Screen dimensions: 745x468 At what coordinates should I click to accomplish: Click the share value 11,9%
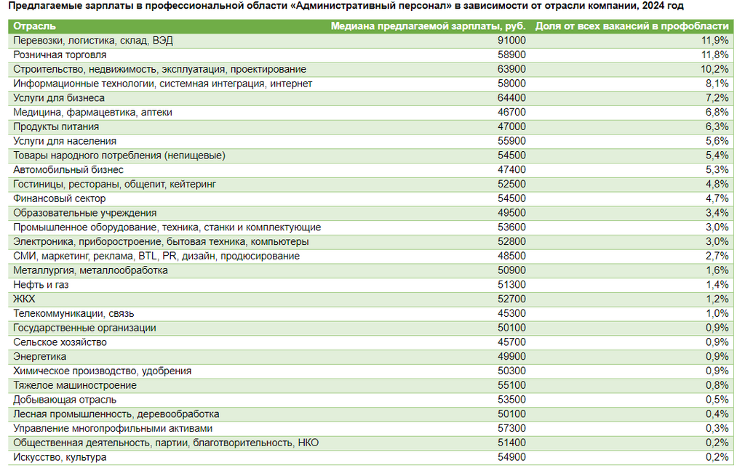(x=714, y=41)
